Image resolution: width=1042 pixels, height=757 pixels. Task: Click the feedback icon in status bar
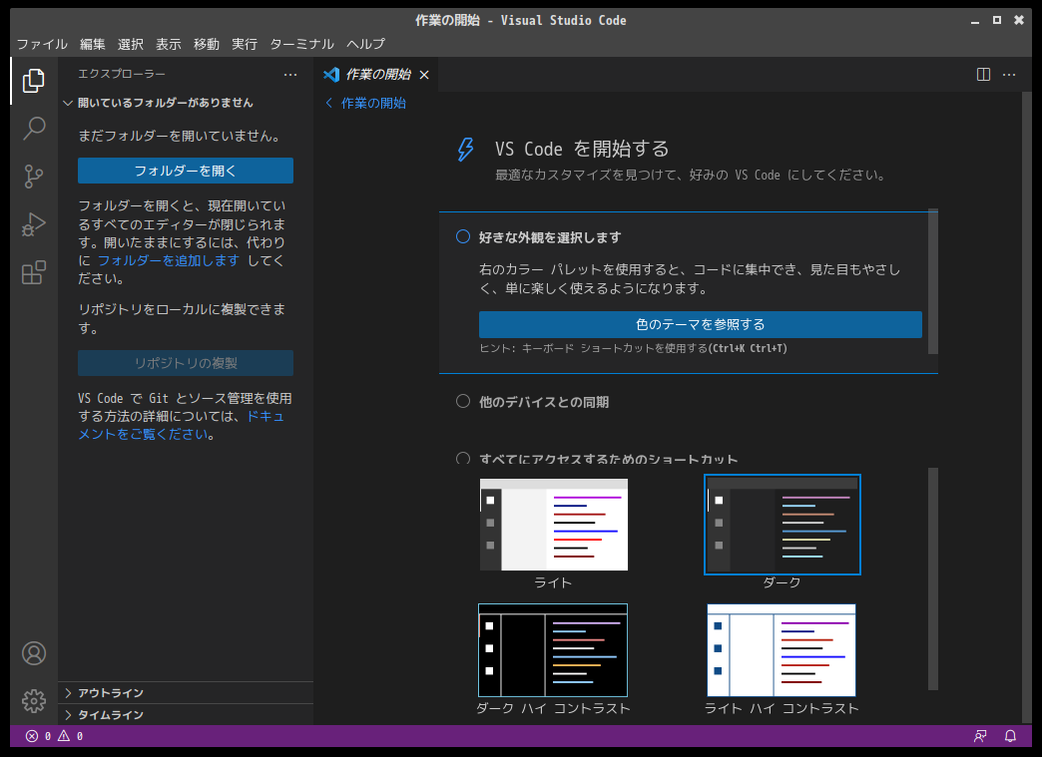979,736
